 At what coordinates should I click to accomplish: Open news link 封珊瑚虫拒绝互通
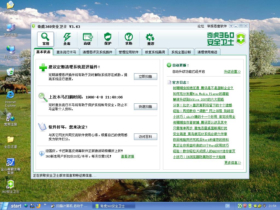click(203, 88)
